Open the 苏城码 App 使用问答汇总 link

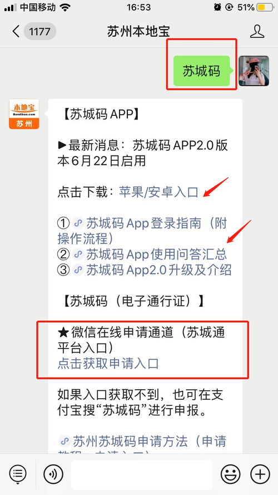pyautogui.click(x=156, y=254)
